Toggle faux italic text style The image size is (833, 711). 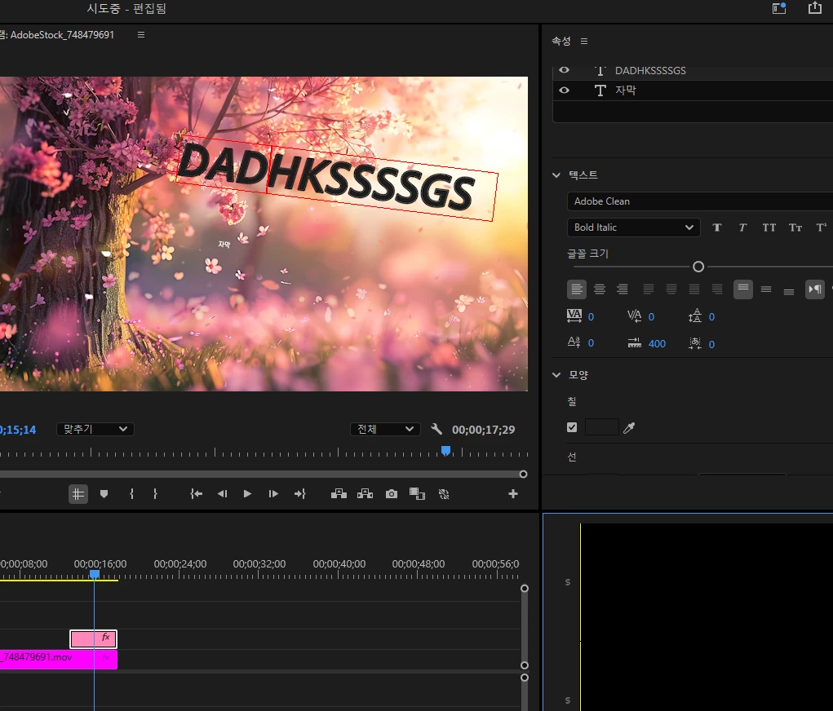point(742,227)
